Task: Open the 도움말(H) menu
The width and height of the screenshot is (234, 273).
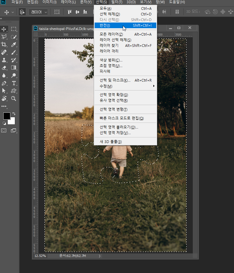Action: pos(177,2)
